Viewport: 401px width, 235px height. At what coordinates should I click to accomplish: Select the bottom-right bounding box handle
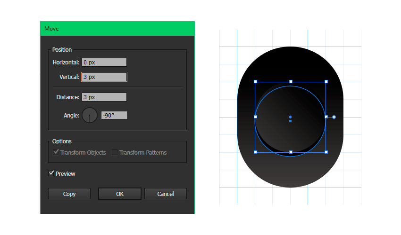[326, 152]
